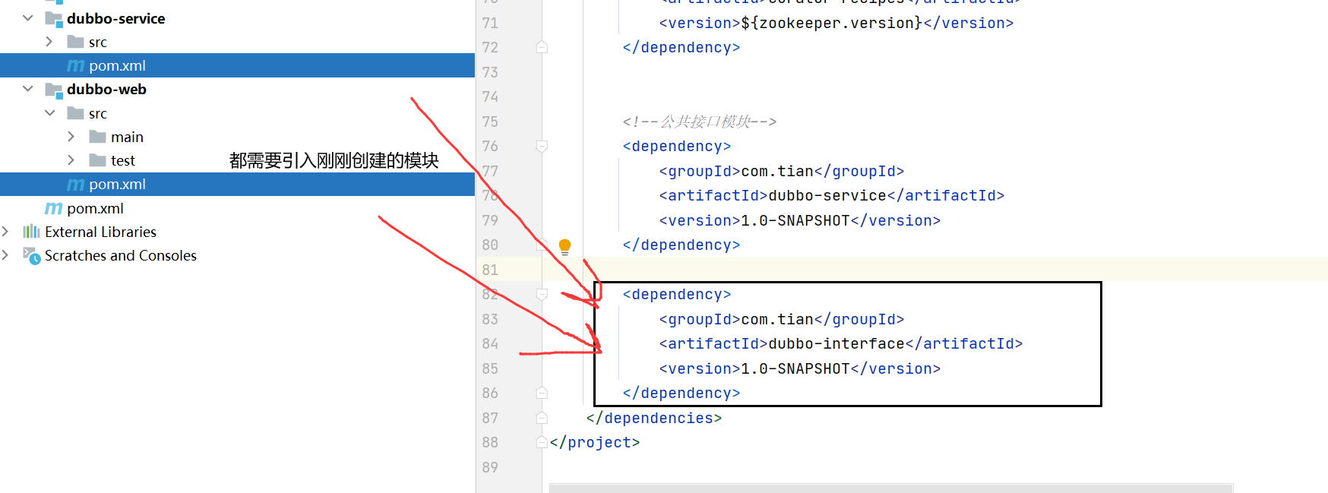Select Scratches and Consoles entry
Viewport: 1328px width, 493px height.
(120, 255)
